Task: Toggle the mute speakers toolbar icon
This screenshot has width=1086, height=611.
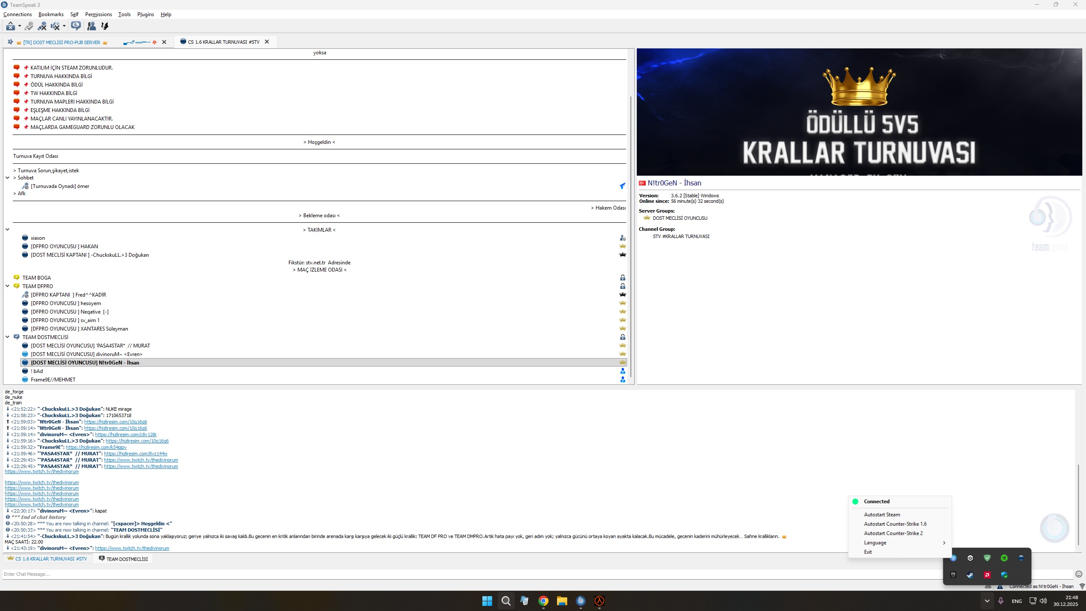Action: point(55,26)
